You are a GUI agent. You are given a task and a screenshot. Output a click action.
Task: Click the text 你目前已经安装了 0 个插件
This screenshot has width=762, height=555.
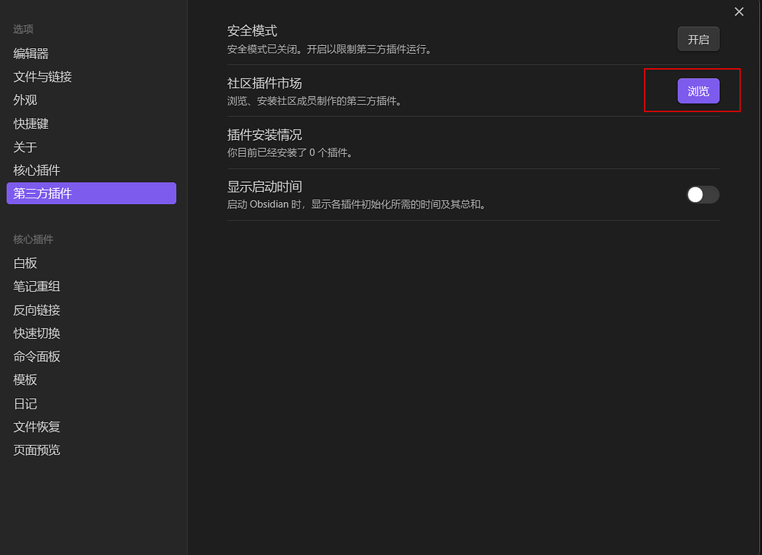(x=290, y=152)
